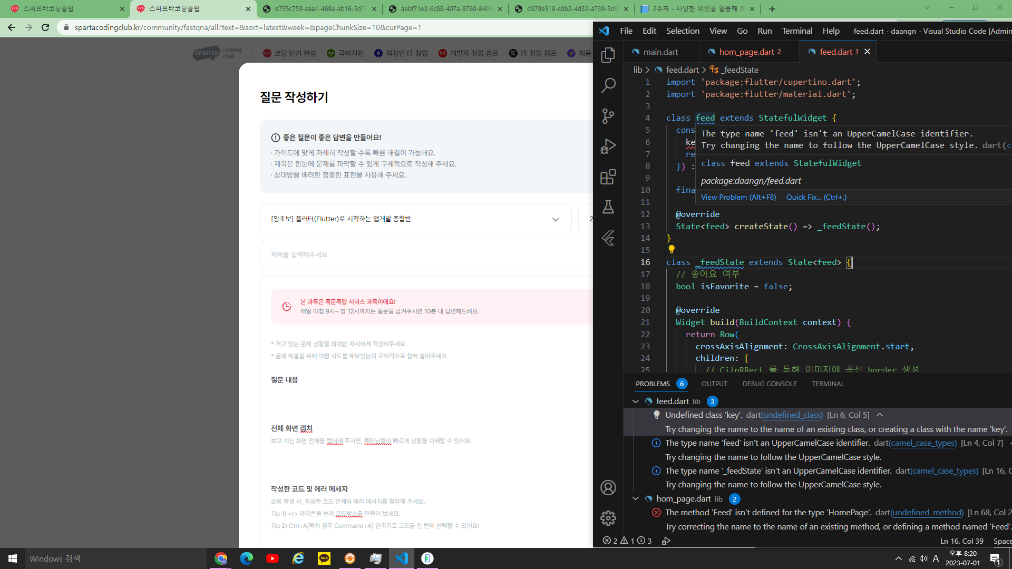The width and height of the screenshot is (1012, 569).
Task: Open the TERMINAL panel tab
Action: pyautogui.click(x=828, y=384)
